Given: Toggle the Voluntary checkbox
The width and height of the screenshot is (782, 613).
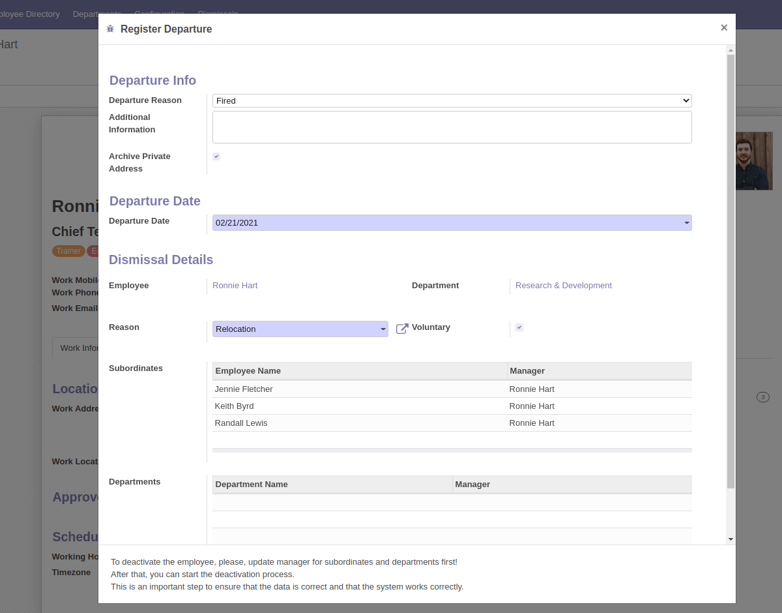Looking at the screenshot, I should (519, 327).
